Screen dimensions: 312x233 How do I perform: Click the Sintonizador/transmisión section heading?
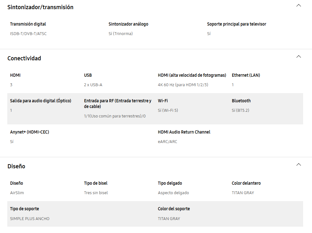coord(41,7)
